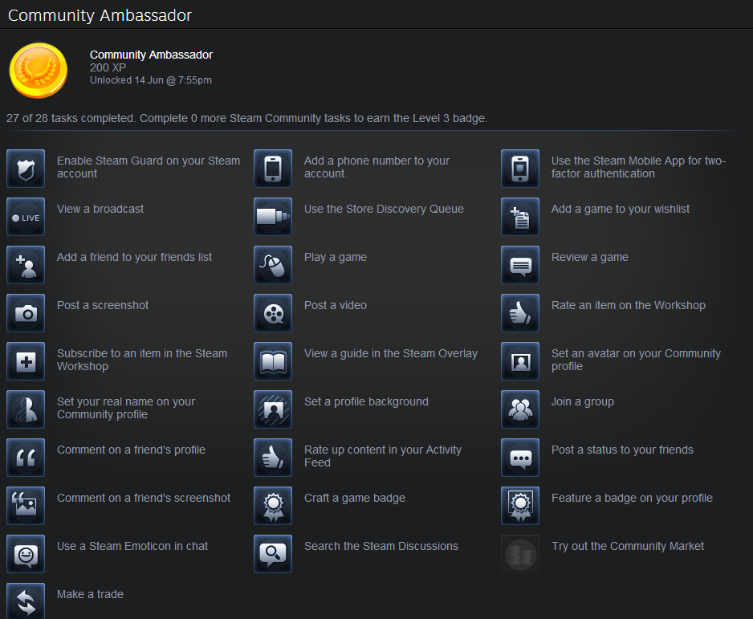Select the wishlist add icon
Screen dimensions: 753x619
[x=520, y=217]
